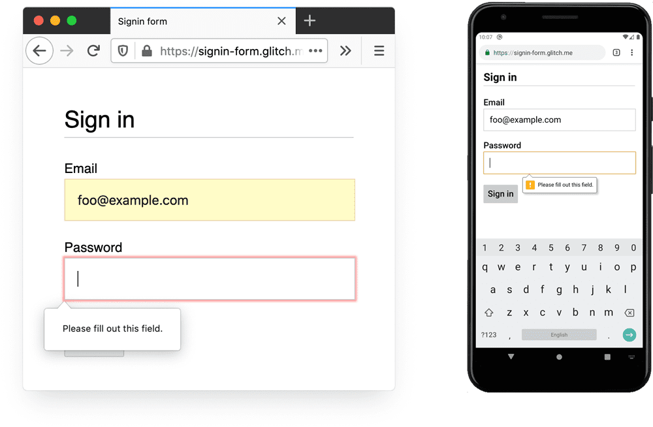Open Chrome tab switcher showing 3 tabs
The width and height of the screenshot is (653, 427).
pos(616,52)
